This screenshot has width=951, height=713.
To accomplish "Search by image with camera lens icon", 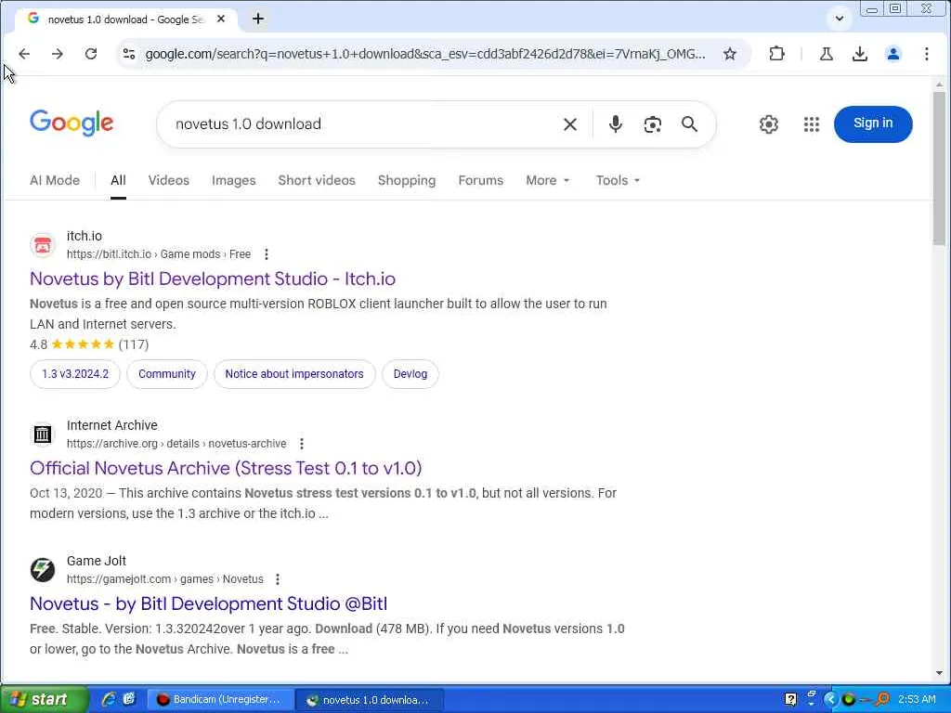I will tap(652, 124).
